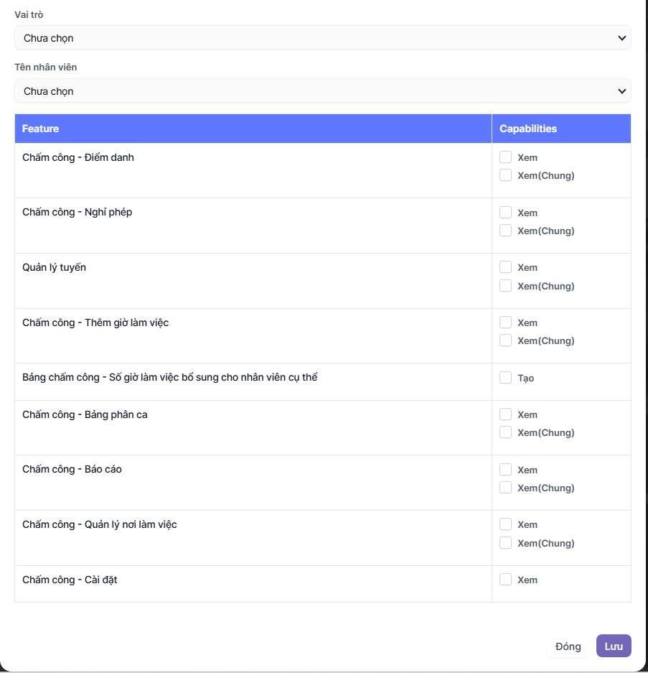The image size is (648, 673).
Task: Check Xem for Chấm công - Cài đặt
Action: (506, 580)
